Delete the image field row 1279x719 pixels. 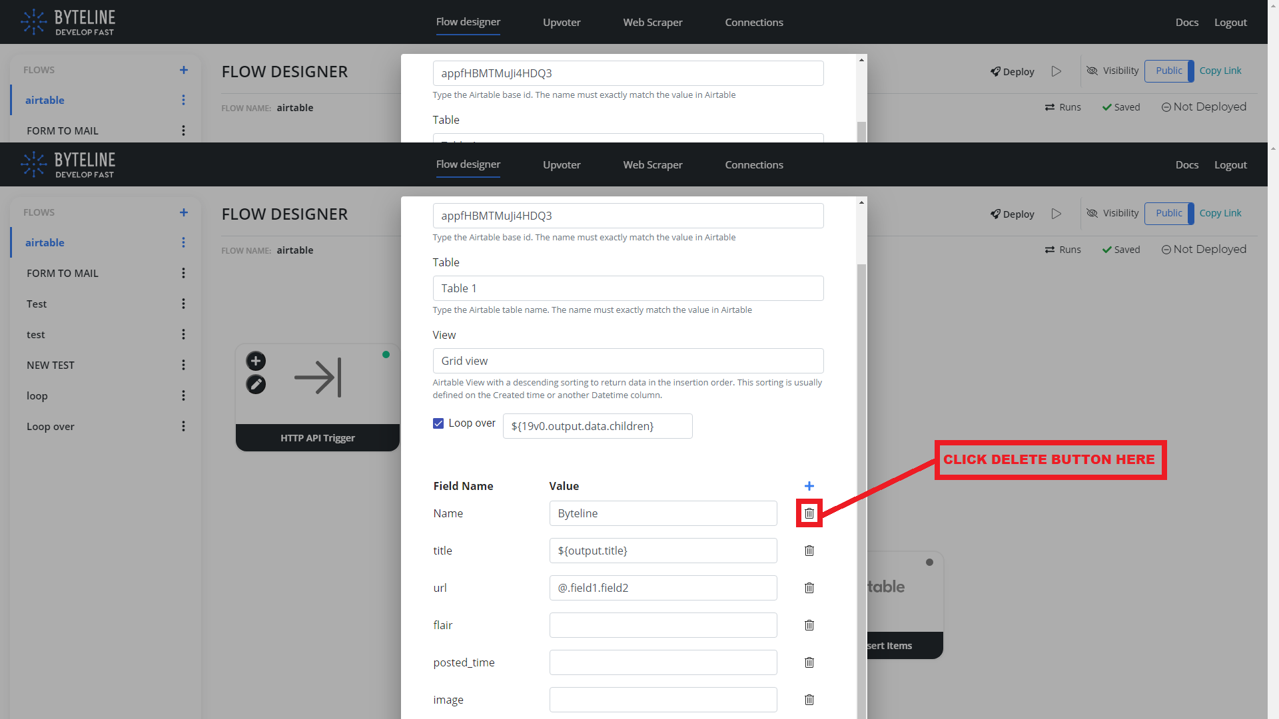click(809, 700)
